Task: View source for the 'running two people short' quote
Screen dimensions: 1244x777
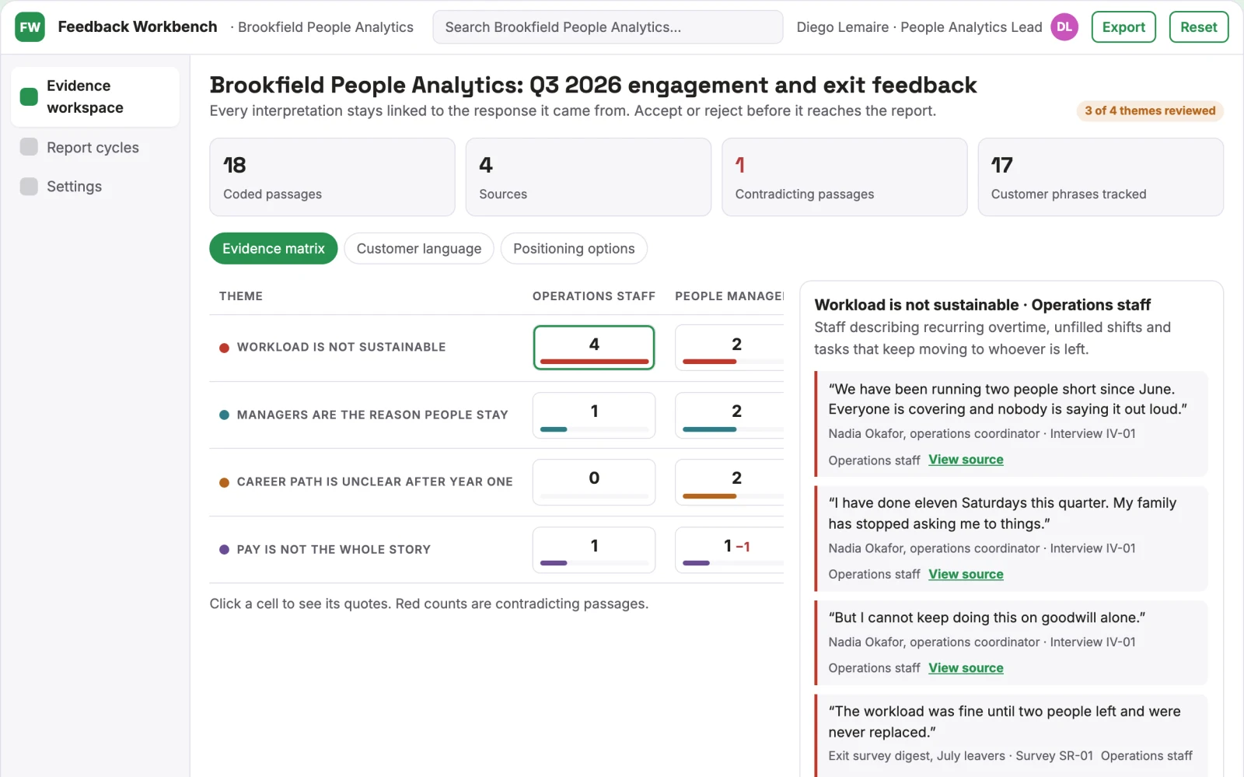Action: pos(966,460)
